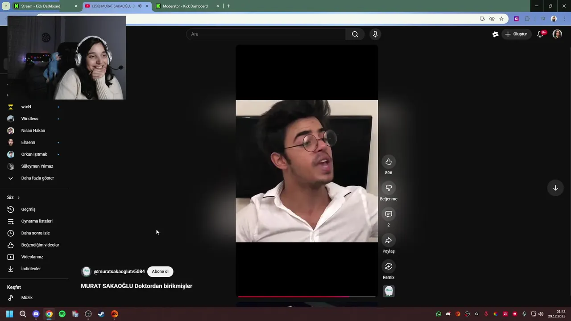Seek using the red Shorts progress bar

coord(307,296)
